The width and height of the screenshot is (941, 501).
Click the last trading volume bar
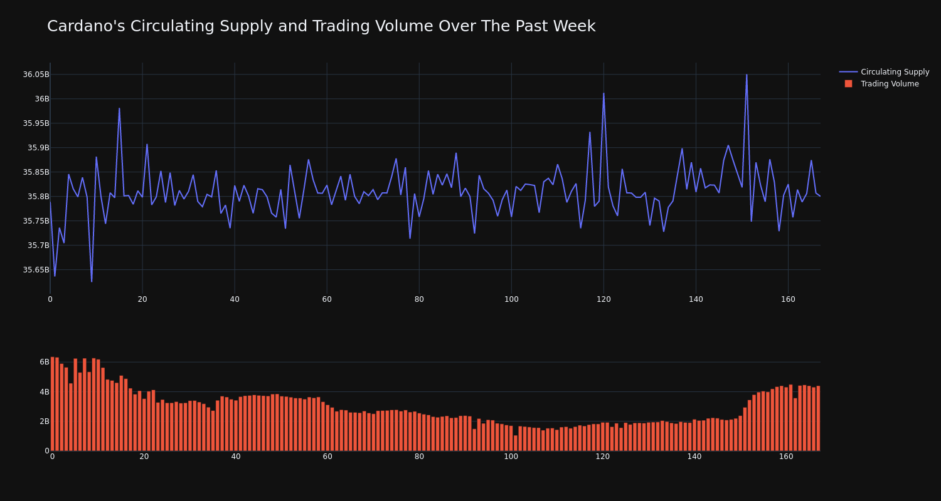(818, 418)
